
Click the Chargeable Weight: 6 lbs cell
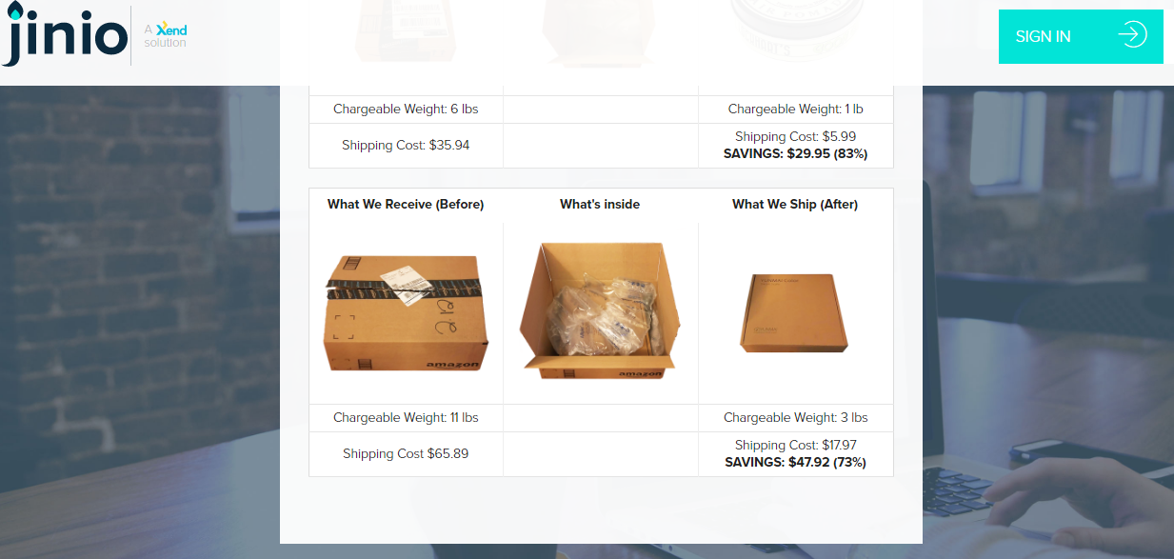[x=406, y=110]
